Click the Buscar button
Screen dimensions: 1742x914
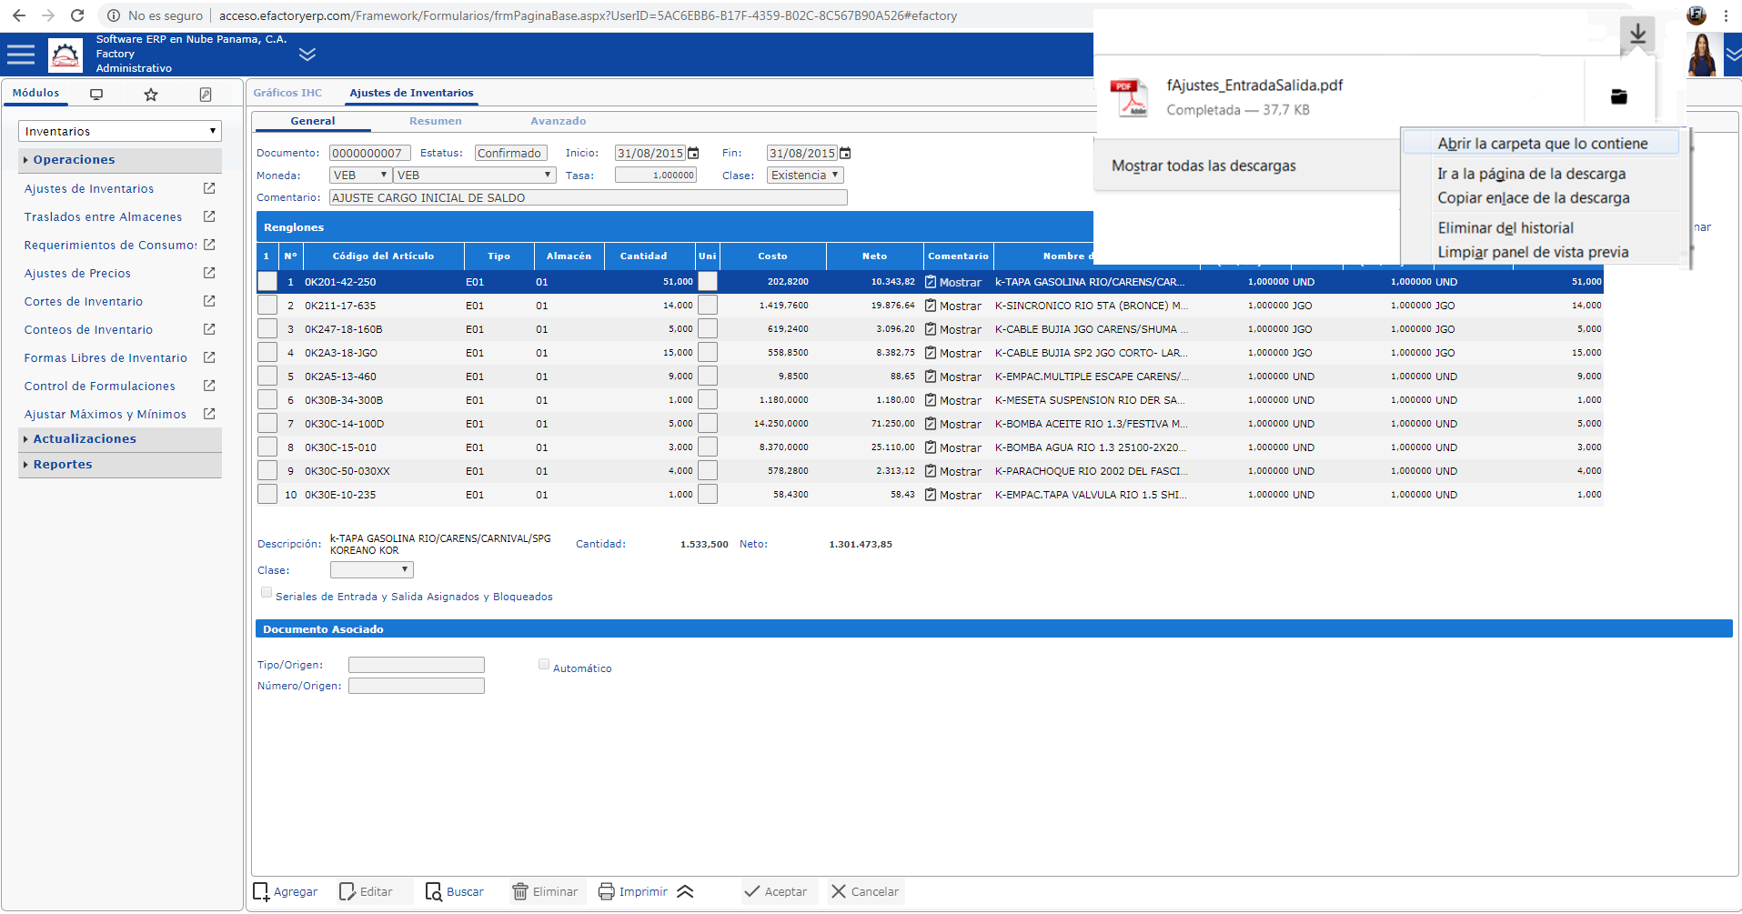[455, 891]
